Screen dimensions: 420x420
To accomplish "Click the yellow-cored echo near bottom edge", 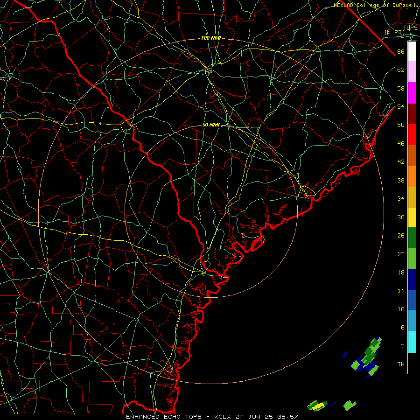I will tap(317, 406).
